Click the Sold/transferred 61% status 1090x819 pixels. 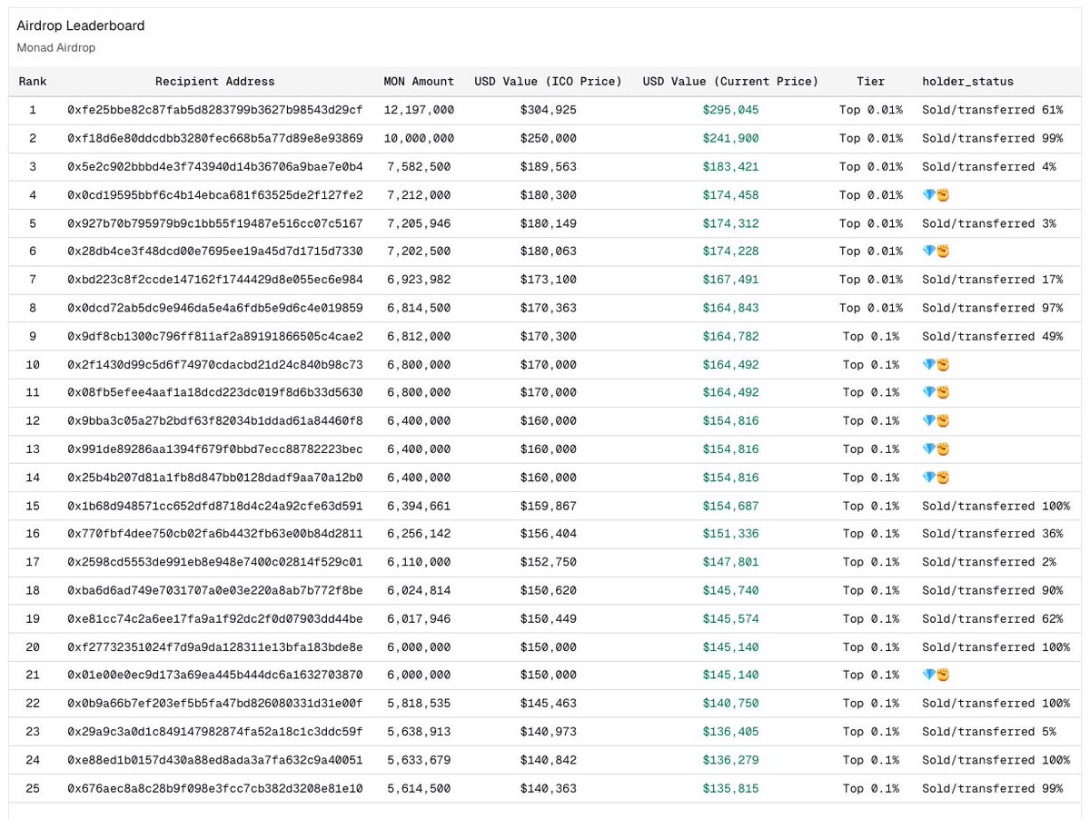click(x=992, y=110)
